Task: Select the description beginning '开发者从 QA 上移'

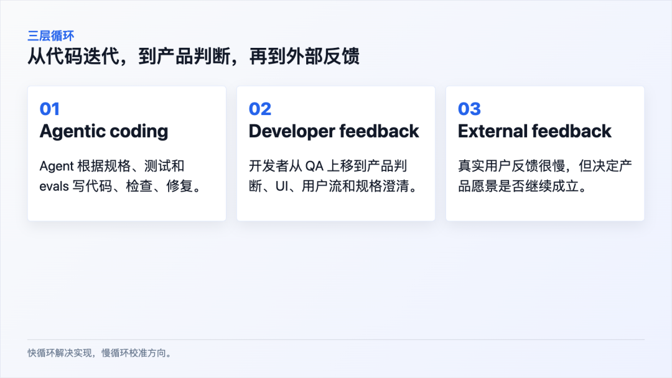Action: pyautogui.click(x=334, y=176)
